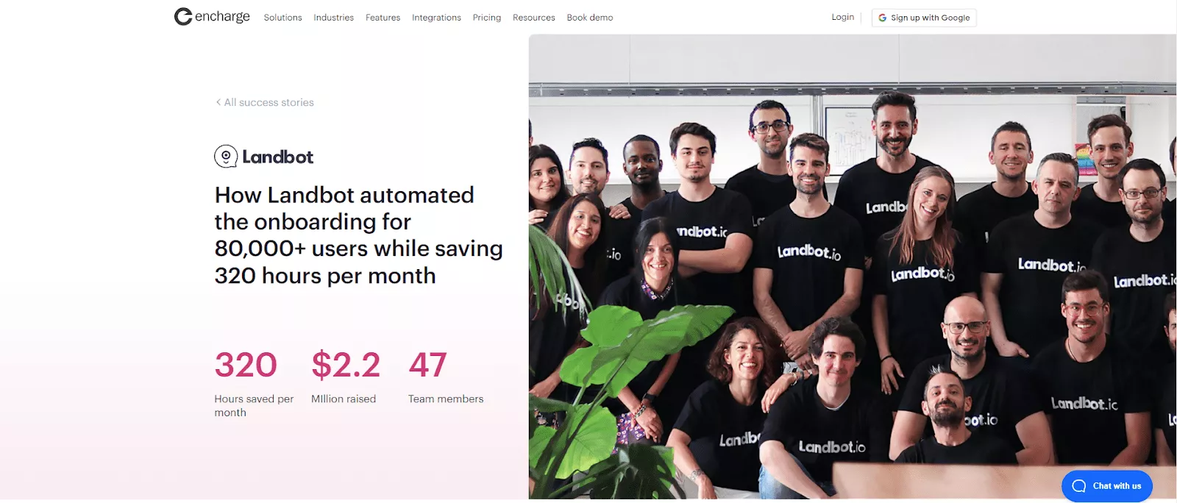Open the Chat with us widget
The image size is (1177, 503).
[x=1107, y=486]
